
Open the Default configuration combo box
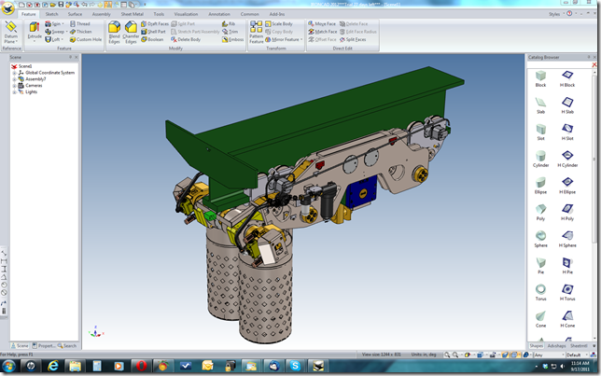578,354
